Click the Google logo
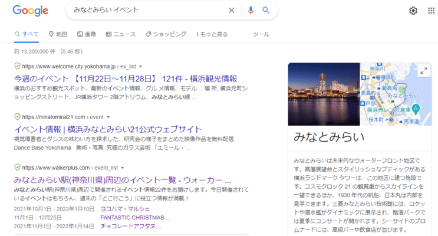The image size is (438, 236). (31, 11)
